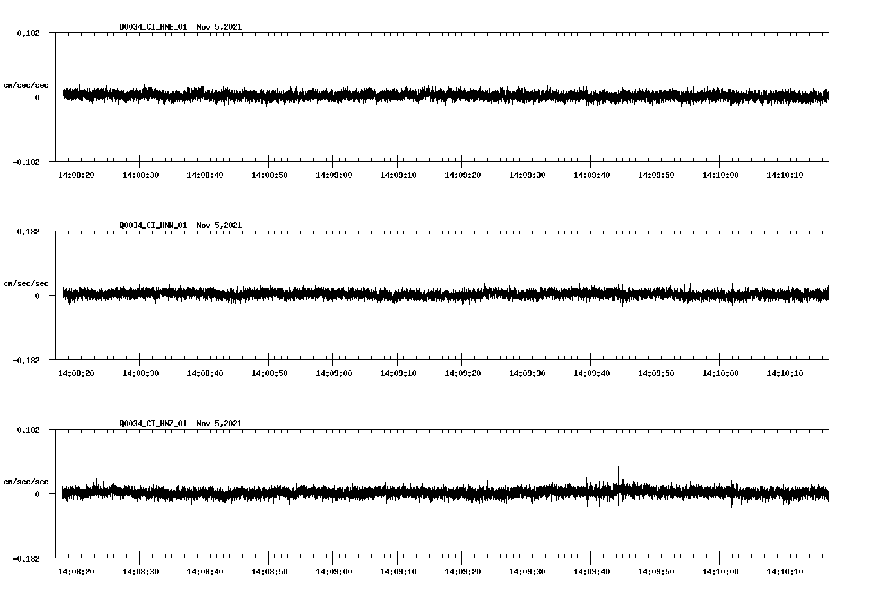Image resolution: width=875 pixels, height=595 pixels.
Task: Choose time label 14:09:20 under HNZ plot
Action: [463, 571]
